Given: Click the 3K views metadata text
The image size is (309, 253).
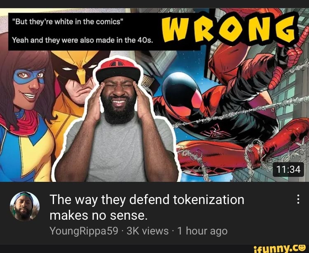Looking at the screenshot, I should pyautogui.click(x=147, y=231).
